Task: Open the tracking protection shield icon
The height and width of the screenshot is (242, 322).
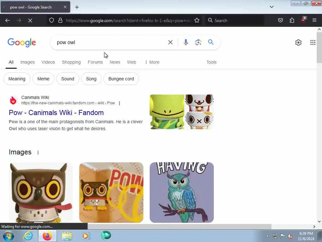Action: tap(52, 20)
